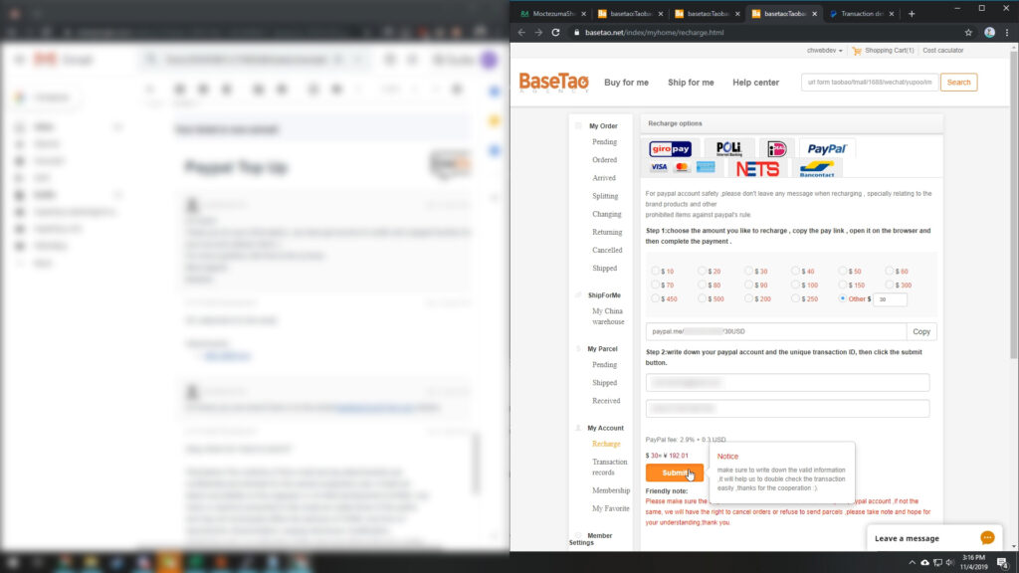Open the network icon in system tray

point(937,563)
